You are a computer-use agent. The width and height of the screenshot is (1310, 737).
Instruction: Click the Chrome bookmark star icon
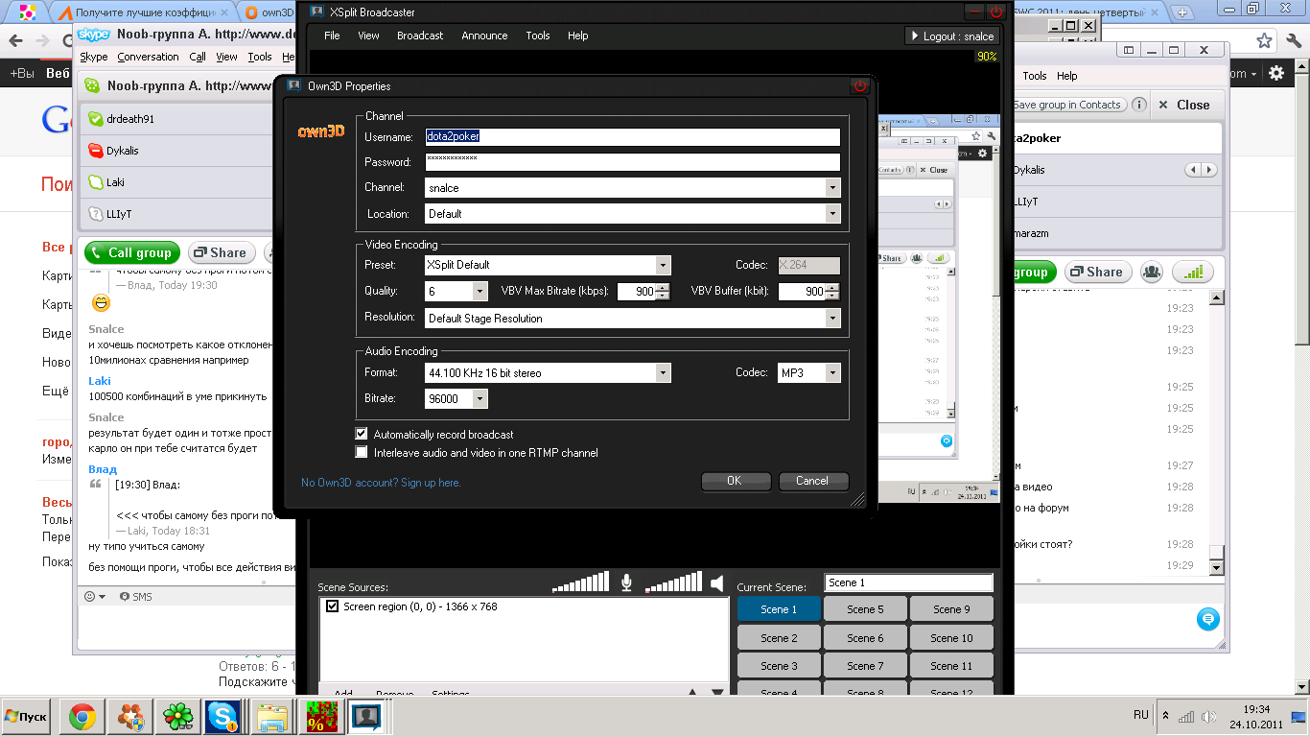point(1265,40)
